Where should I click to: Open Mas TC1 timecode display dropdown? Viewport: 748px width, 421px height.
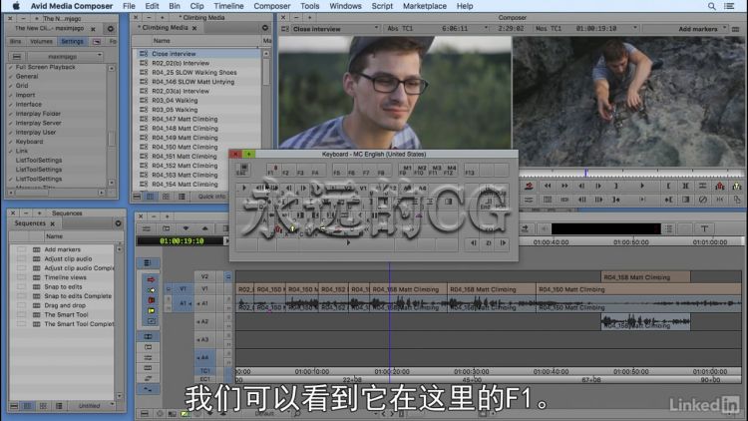(x=585, y=29)
